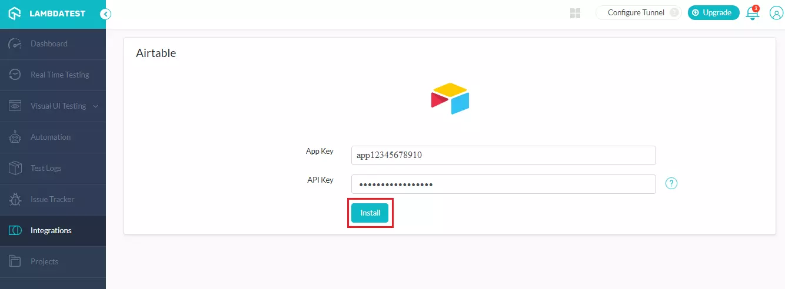Screen dimensions: 785x289
Task: Click the Real Time Testing clock icon
Action: click(15, 75)
